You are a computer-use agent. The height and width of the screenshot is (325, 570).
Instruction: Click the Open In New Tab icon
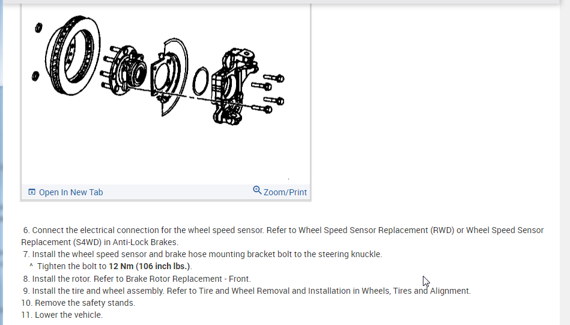32,192
